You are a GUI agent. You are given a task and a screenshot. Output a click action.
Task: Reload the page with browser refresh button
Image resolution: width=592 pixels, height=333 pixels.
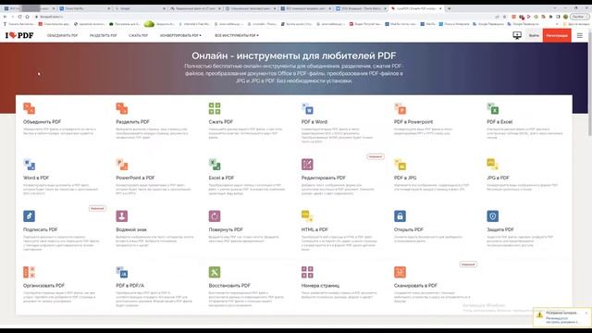[19, 17]
